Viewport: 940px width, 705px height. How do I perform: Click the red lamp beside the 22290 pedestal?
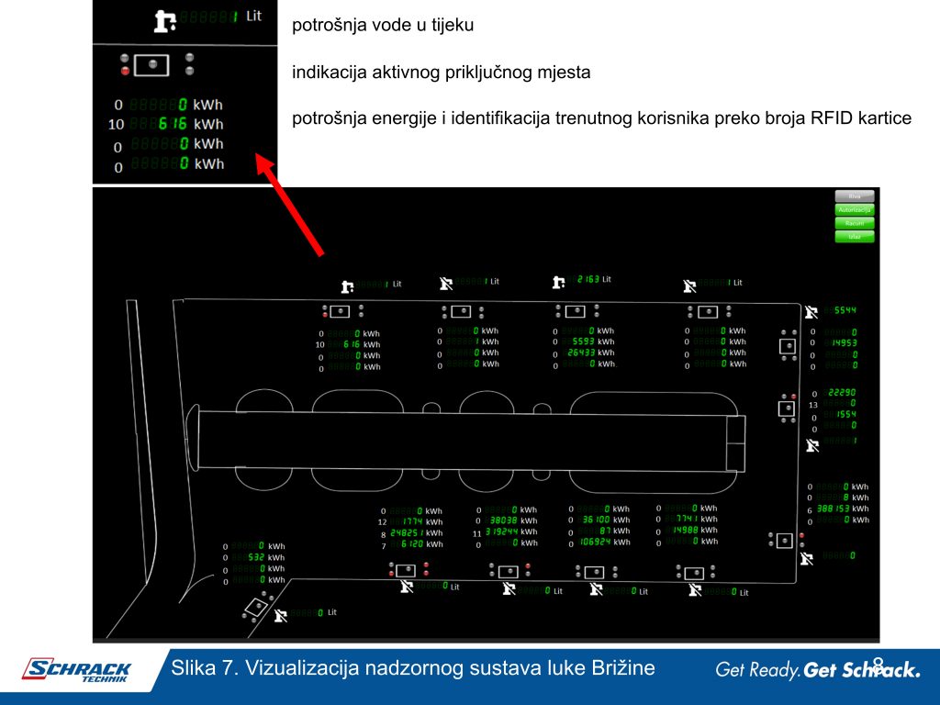(x=793, y=397)
